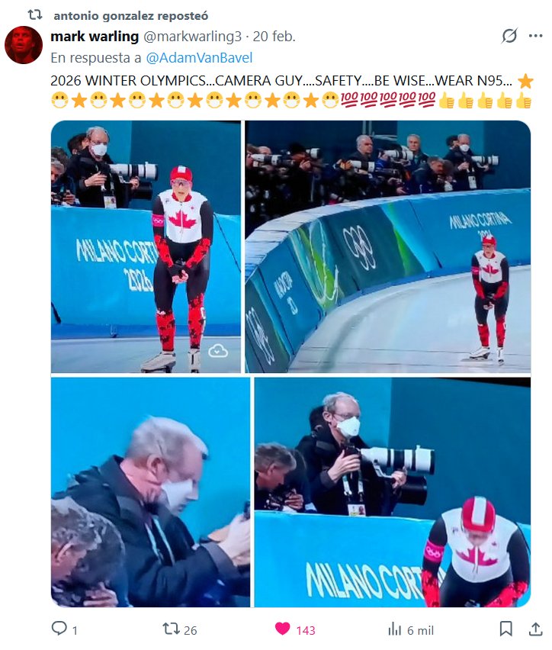Image resolution: width=552 pixels, height=650 pixels.
Task: Open mark warling's red profile avatar
Action: click(x=24, y=45)
